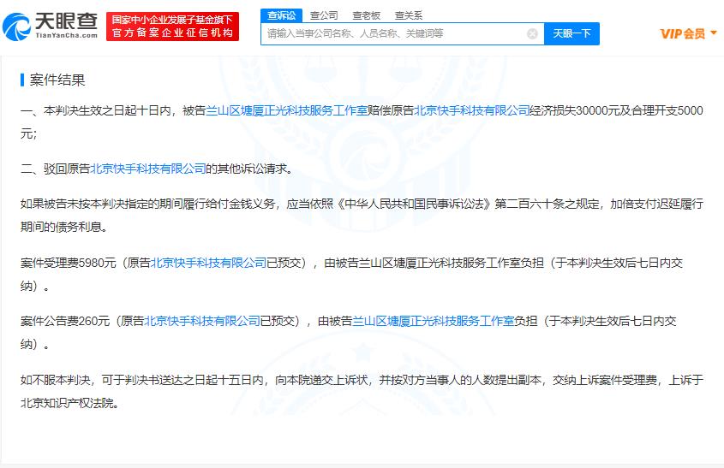Open 北京快手科技有限公司 link in ruling item one
724x468 pixels.
472,110
